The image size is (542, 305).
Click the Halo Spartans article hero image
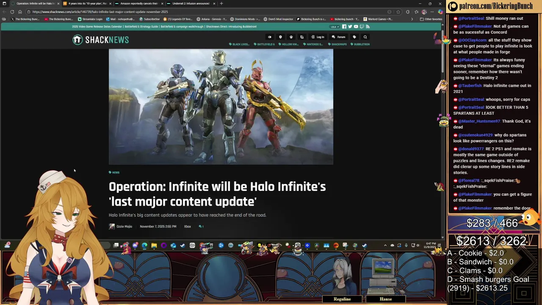coord(221,107)
